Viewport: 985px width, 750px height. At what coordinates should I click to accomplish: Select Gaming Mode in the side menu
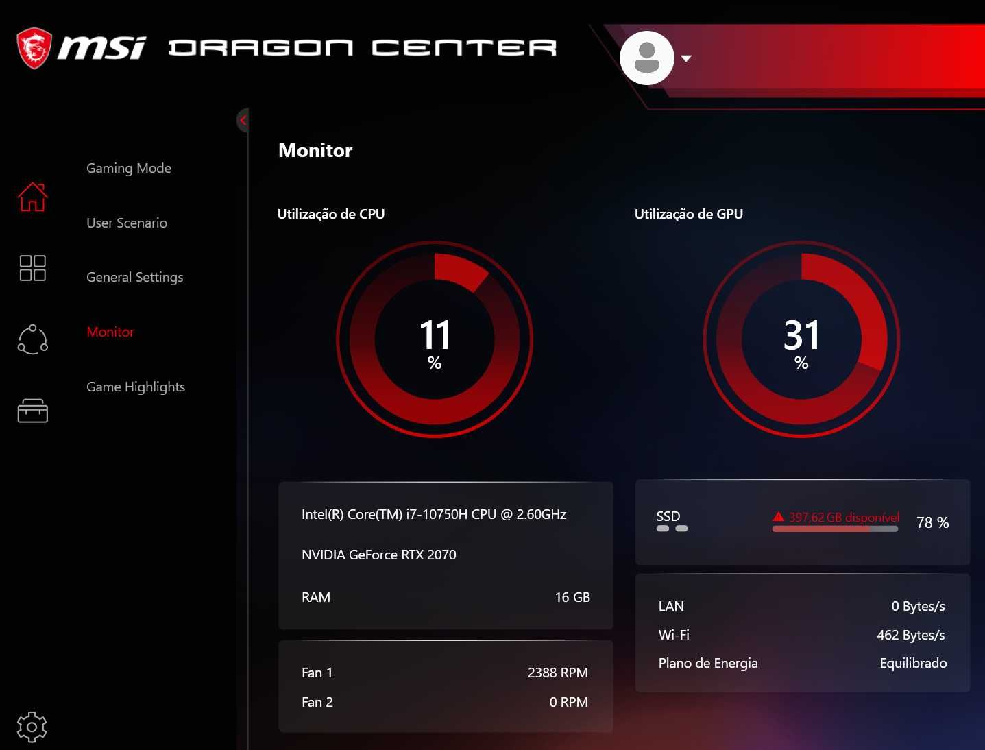click(129, 168)
